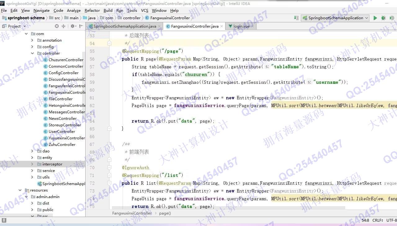Open Project panel settings gear

(x=73, y=26)
